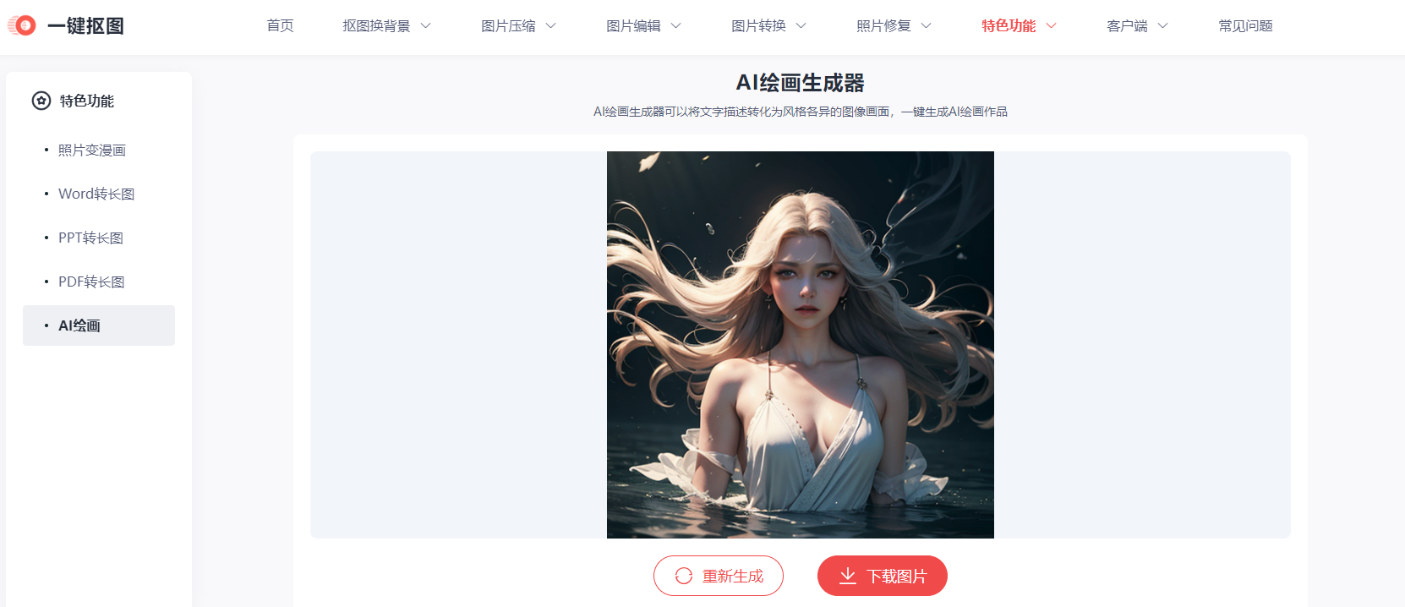Open the 图片转换 dropdown arrow

(x=801, y=26)
